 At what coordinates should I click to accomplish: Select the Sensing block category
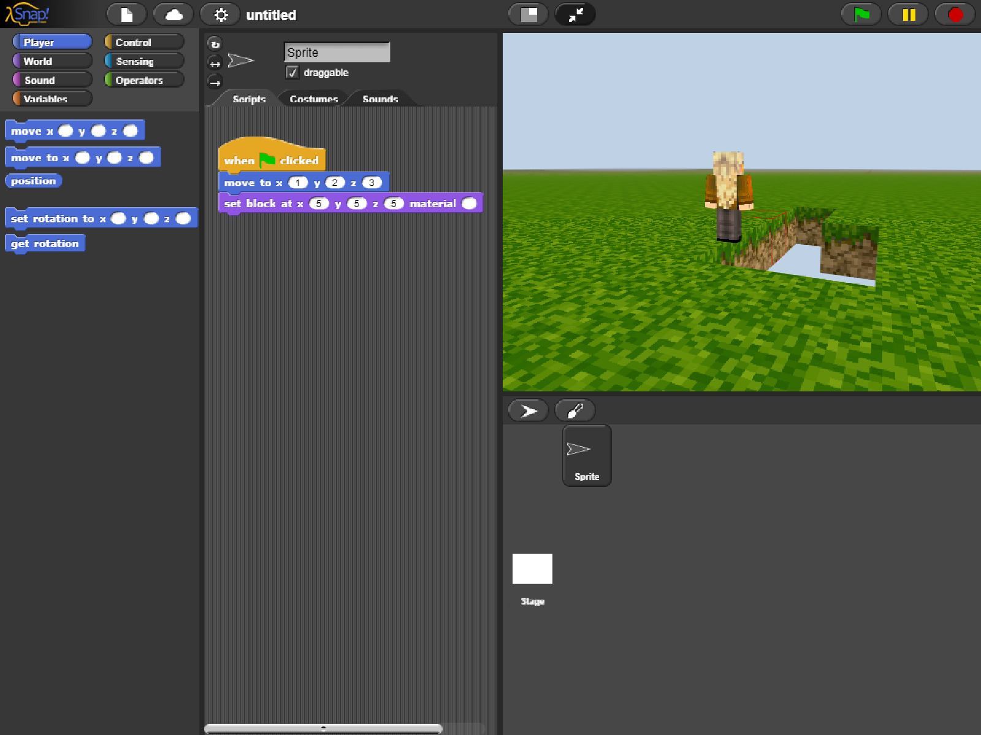click(144, 61)
